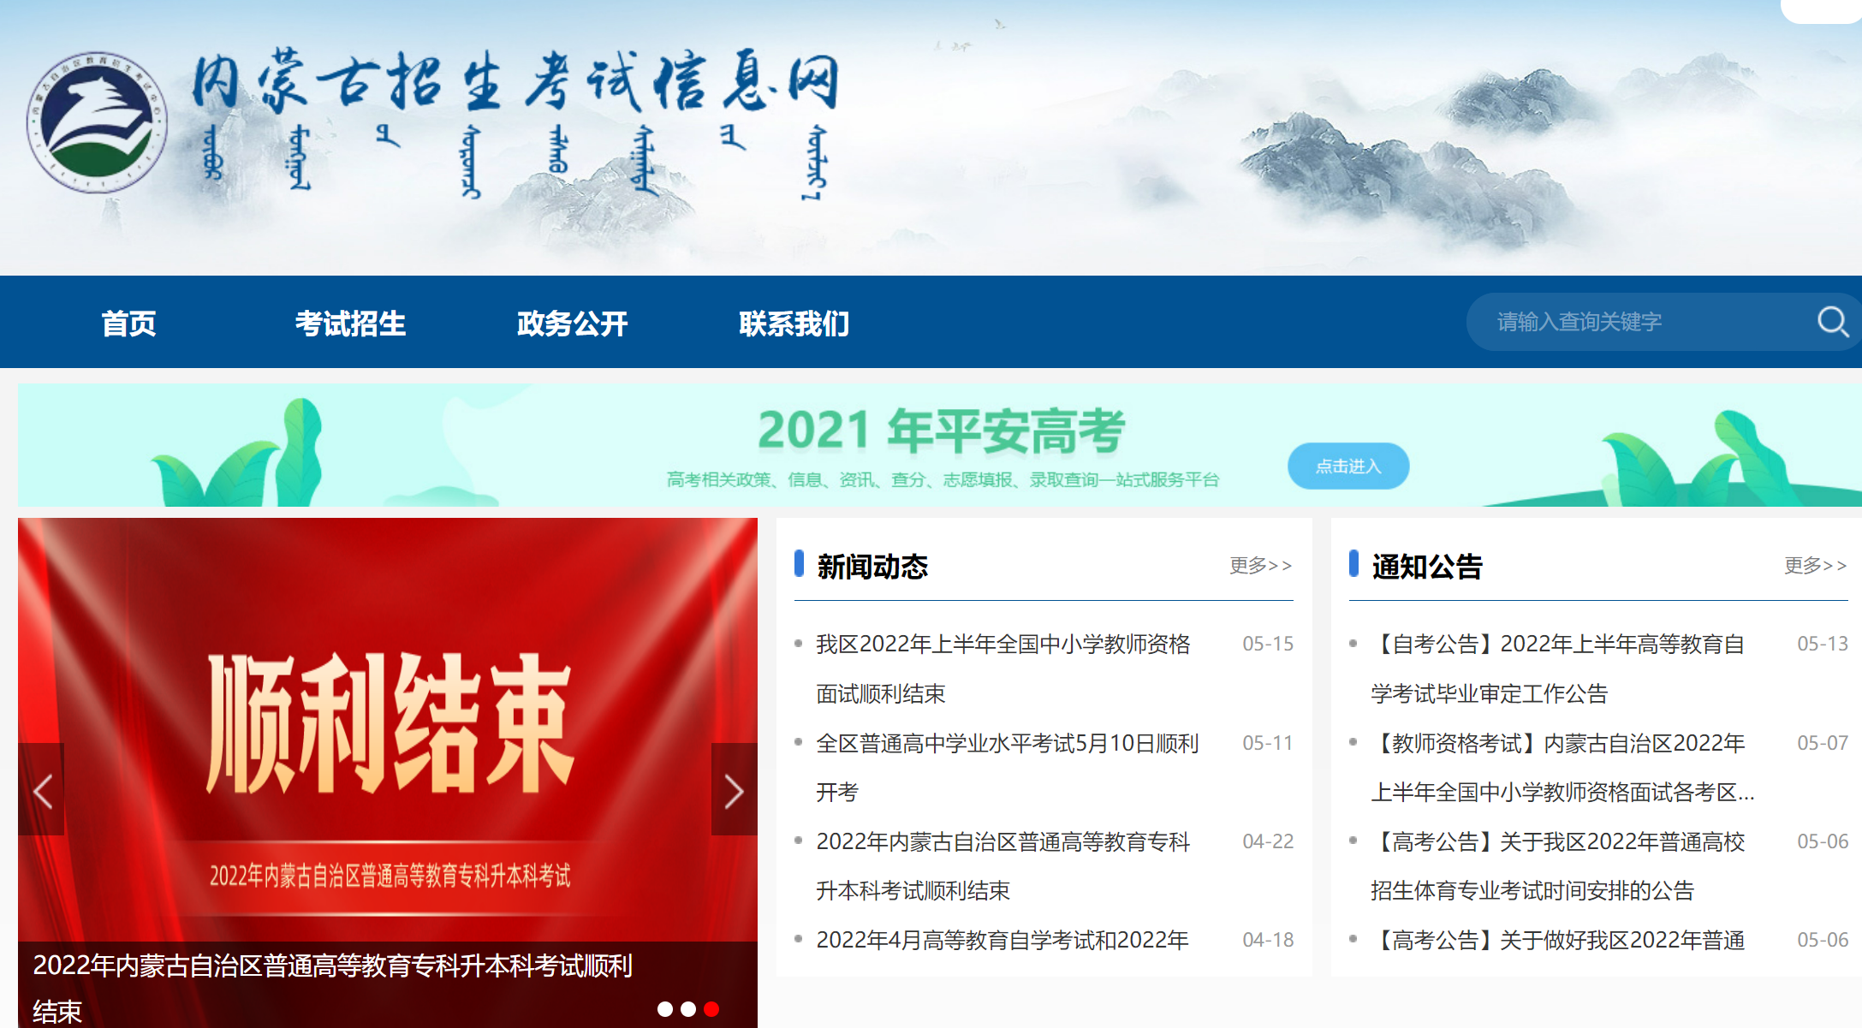The height and width of the screenshot is (1028, 1862).
Task: Expand more notices via 通知公告 更多>>
Action: pos(1815,566)
